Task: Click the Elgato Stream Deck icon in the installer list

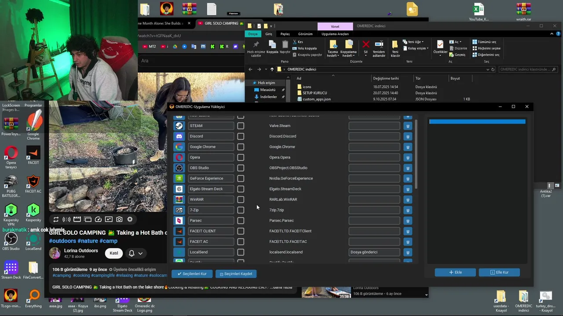Action: [x=179, y=189]
